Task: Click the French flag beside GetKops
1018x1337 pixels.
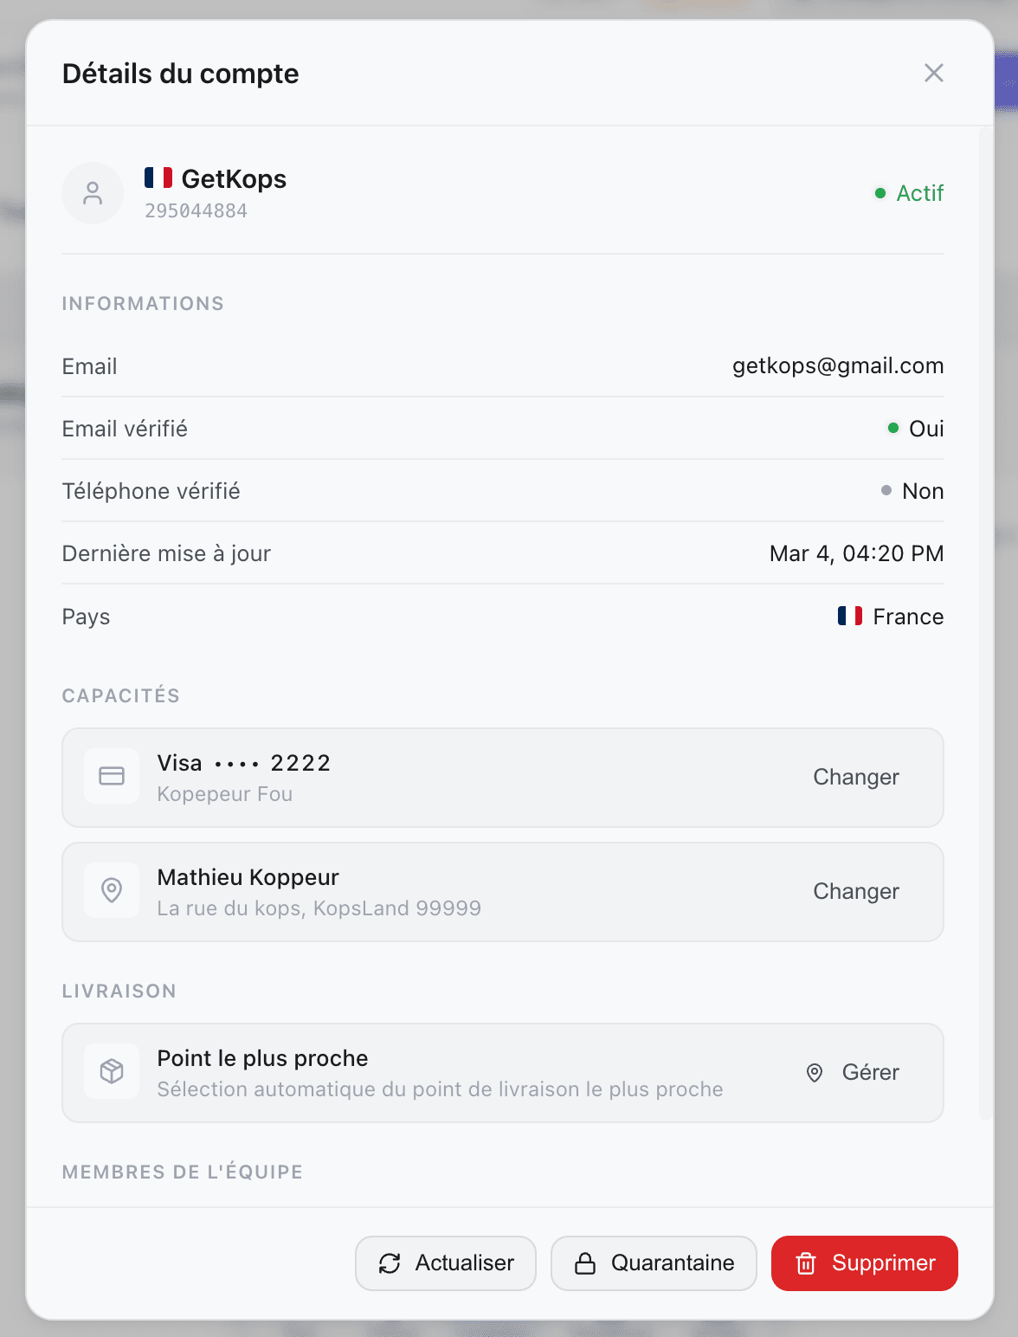Action: coord(158,178)
